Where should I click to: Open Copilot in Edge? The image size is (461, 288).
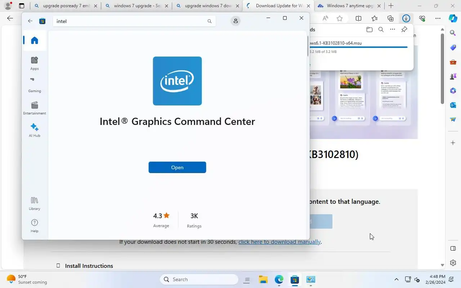tap(453, 18)
